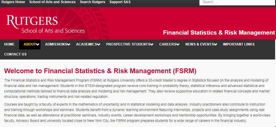Viewport: 276px width, 127px height.
Task: Click the Welcome to FSRM page heading
Action: coord(100,71)
